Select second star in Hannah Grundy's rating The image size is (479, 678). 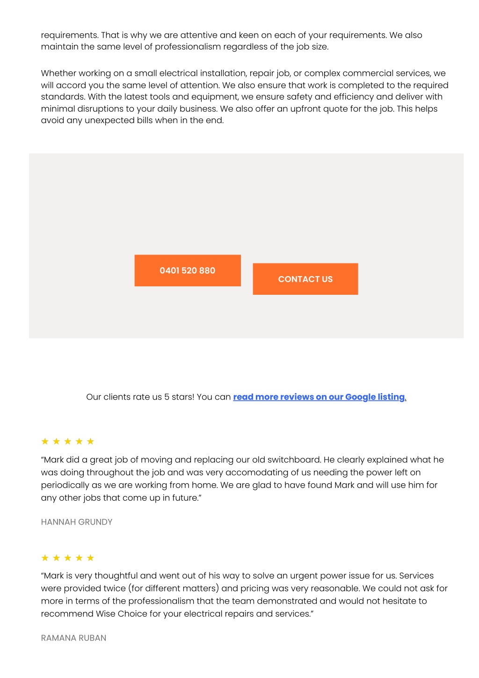[56, 441]
